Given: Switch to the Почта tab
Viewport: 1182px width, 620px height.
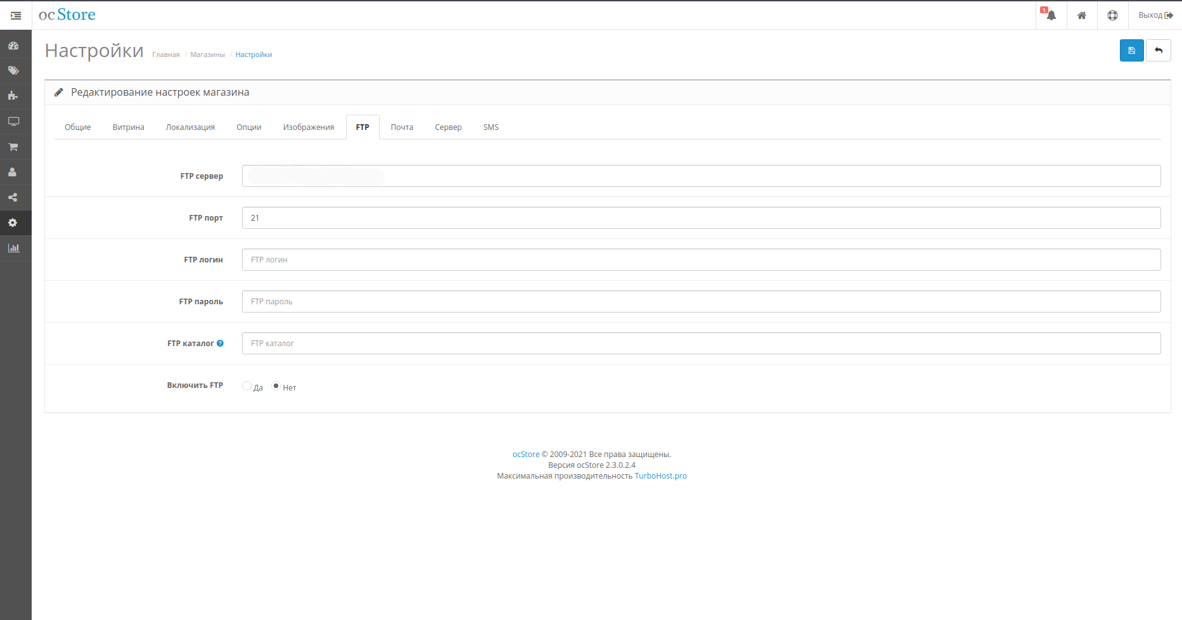Looking at the screenshot, I should [x=402, y=127].
